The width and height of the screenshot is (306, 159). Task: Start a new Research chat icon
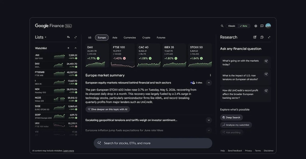click(x=255, y=37)
